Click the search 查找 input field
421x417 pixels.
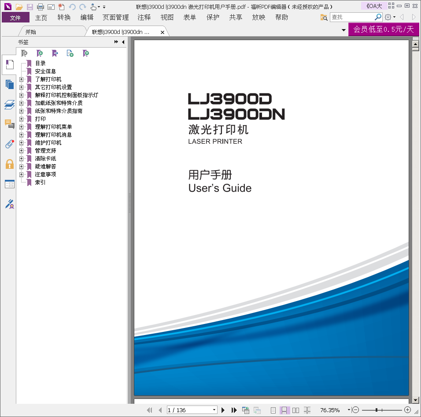coord(352,17)
